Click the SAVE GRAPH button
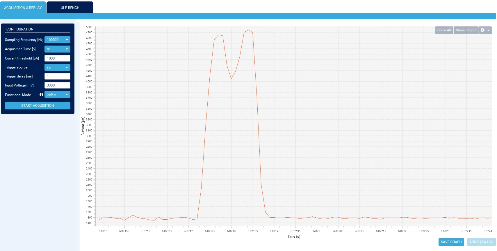Screen dimensions: 497x251 coord(451,242)
